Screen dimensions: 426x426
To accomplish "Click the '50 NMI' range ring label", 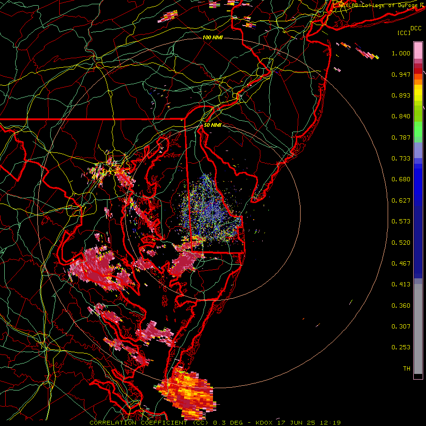I will click(x=213, y=125).
